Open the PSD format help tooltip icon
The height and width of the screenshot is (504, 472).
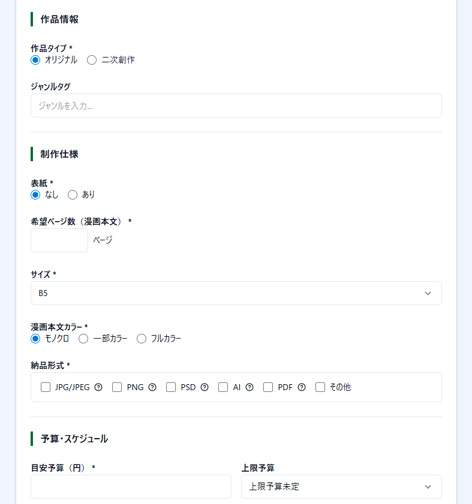click(205, 387)
